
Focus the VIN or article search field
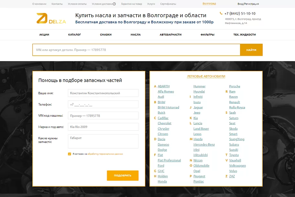pos(137,50)
